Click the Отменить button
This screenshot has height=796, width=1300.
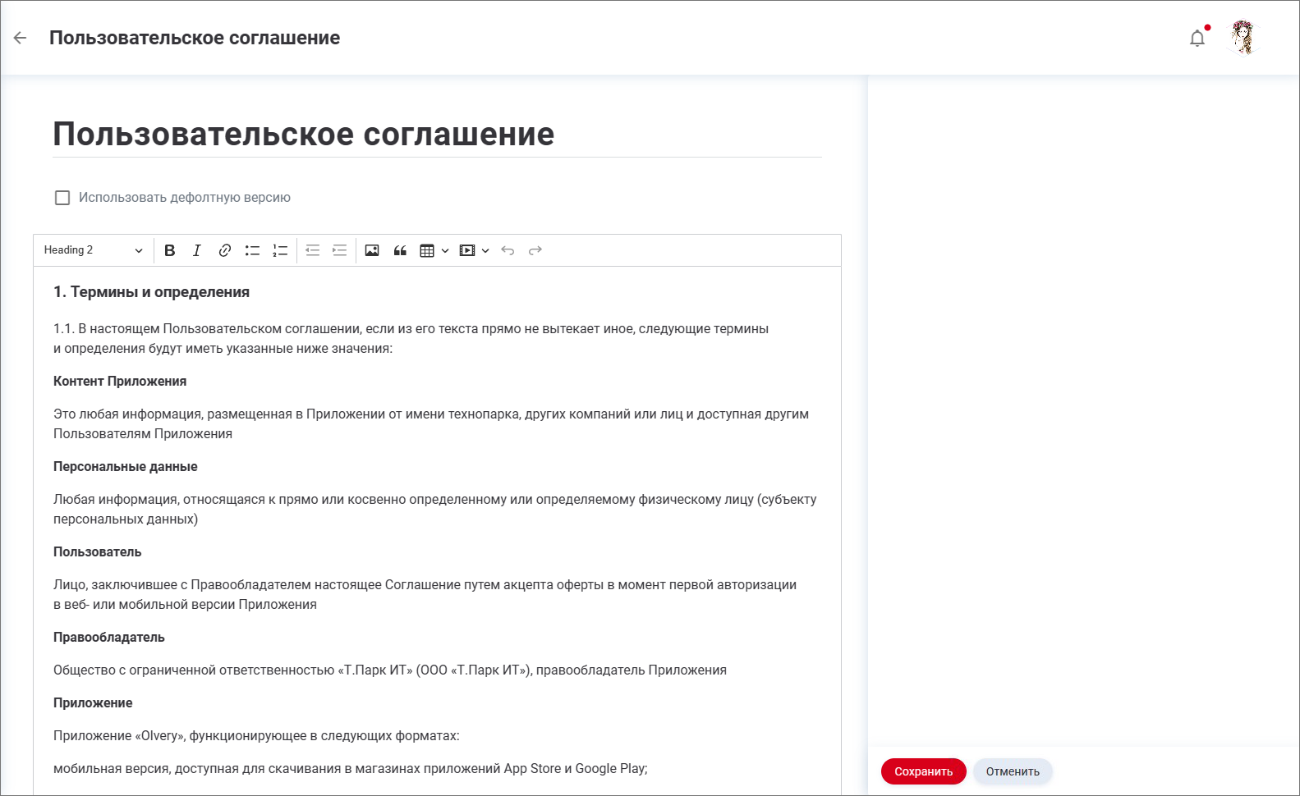[x=1012, y=771]
